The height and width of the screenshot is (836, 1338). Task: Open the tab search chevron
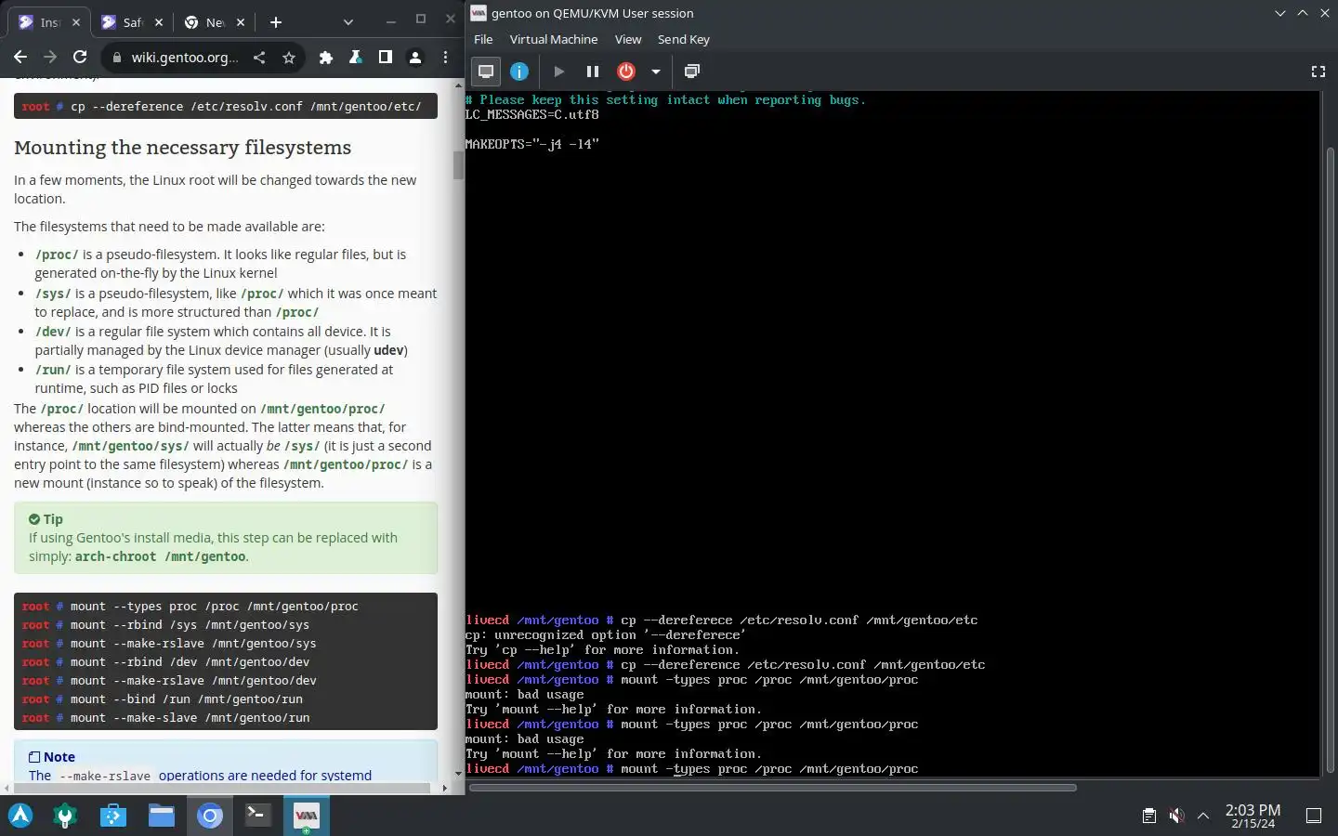(x=348, y=22)
